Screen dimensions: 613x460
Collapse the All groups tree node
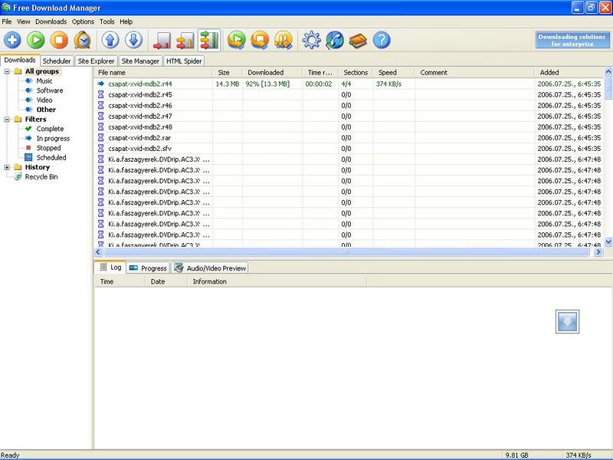[x=8, y=72]
